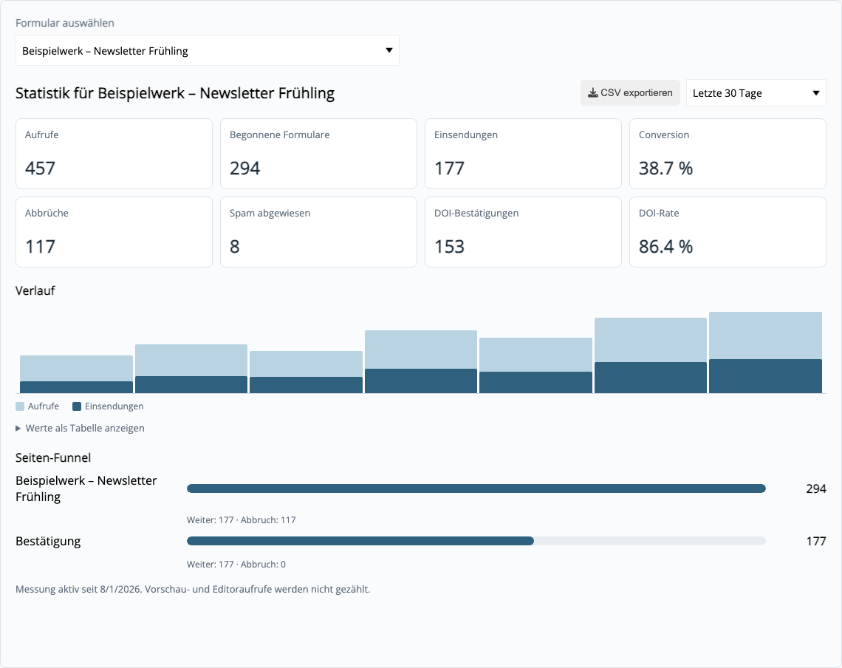842x668 pixels.
Task: Click the Bestätigung funnel count 177
Action: pyautogui.click(x=815, y=541)
